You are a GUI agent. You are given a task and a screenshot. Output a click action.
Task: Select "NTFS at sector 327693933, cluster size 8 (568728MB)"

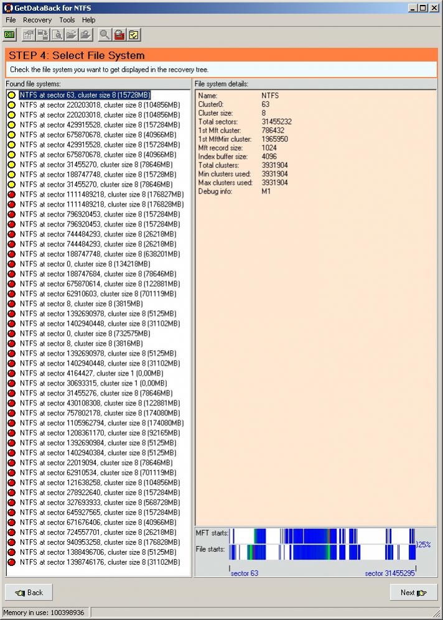(x=100, y=502)
